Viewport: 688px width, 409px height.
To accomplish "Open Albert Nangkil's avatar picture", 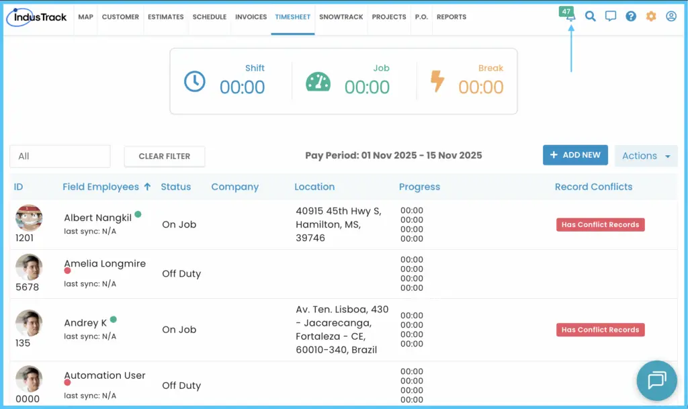I will click(29, 218).
